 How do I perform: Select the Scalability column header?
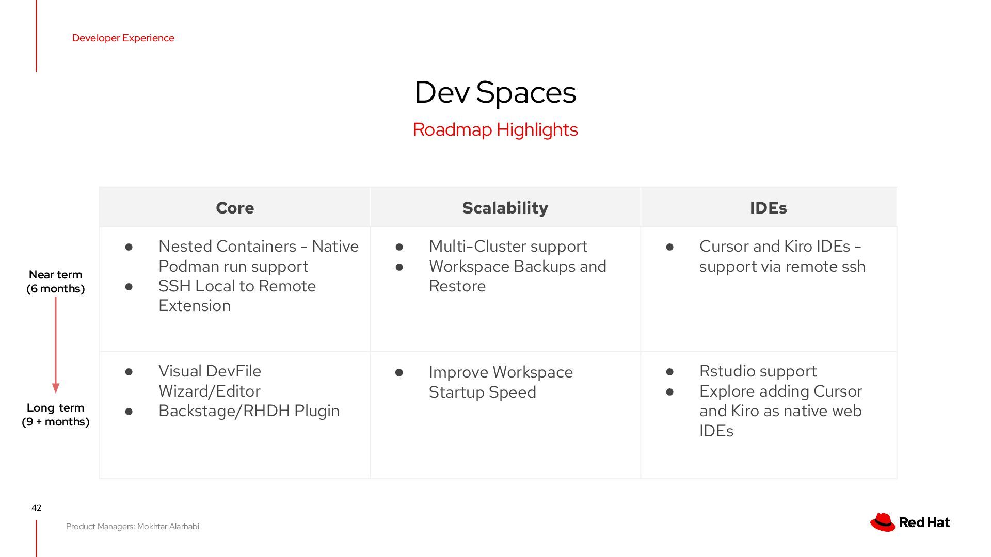click(505, 207)
